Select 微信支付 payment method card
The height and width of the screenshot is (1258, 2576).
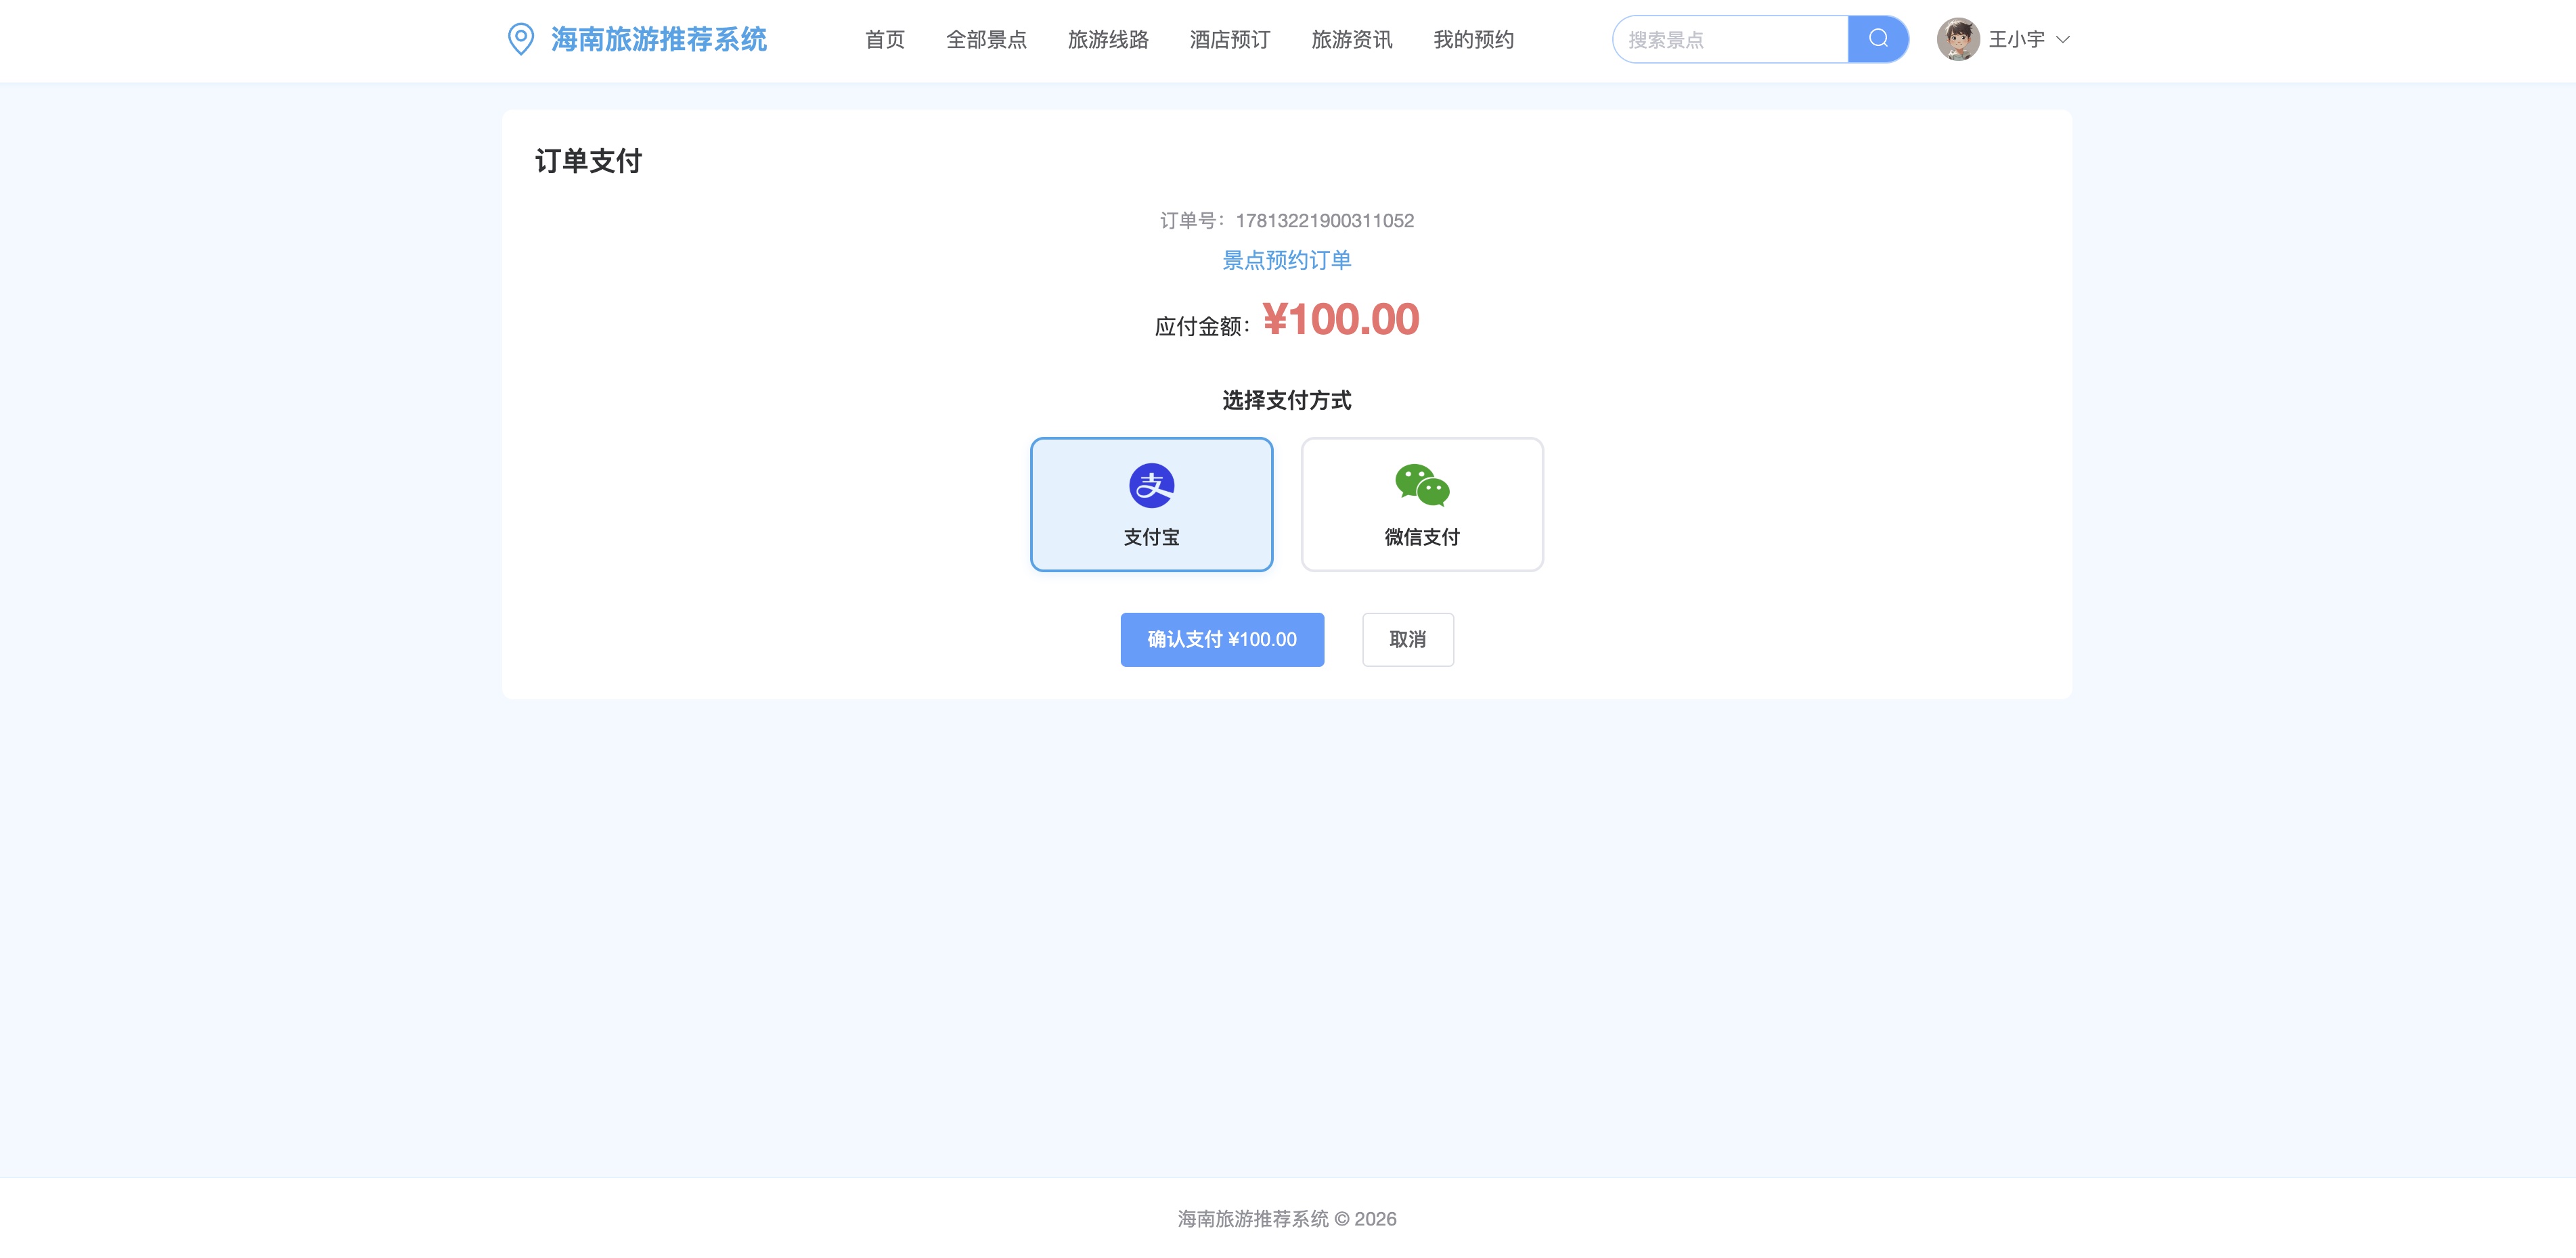coord(1422,505)
